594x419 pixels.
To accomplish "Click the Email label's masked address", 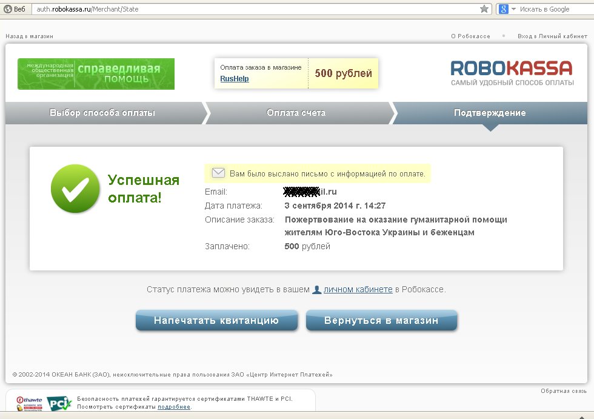I will (310, 192).
